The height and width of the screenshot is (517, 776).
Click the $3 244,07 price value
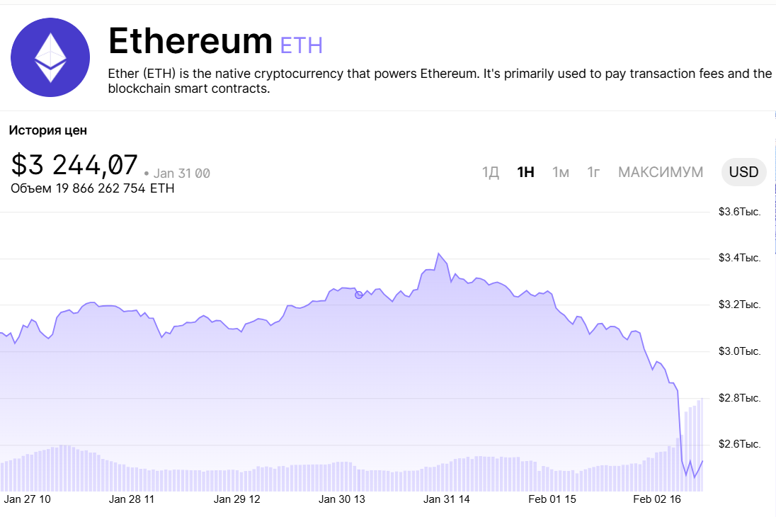click(x=74, y=165)
